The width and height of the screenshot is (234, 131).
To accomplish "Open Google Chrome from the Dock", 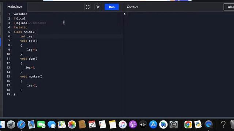I will pyautogui.click(x=188, y=124).
